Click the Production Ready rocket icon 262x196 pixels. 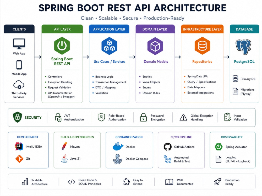click(217, 182)
